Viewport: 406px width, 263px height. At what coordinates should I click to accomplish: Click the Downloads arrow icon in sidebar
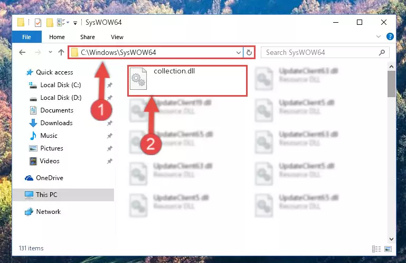pyautogui.click(x=33, y=123)
